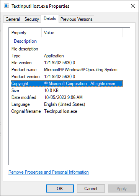
Task: Select the Language property row
Action: point(67,104)
